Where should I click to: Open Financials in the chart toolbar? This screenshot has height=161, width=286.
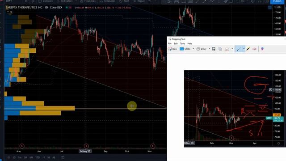tap(88, 1)
